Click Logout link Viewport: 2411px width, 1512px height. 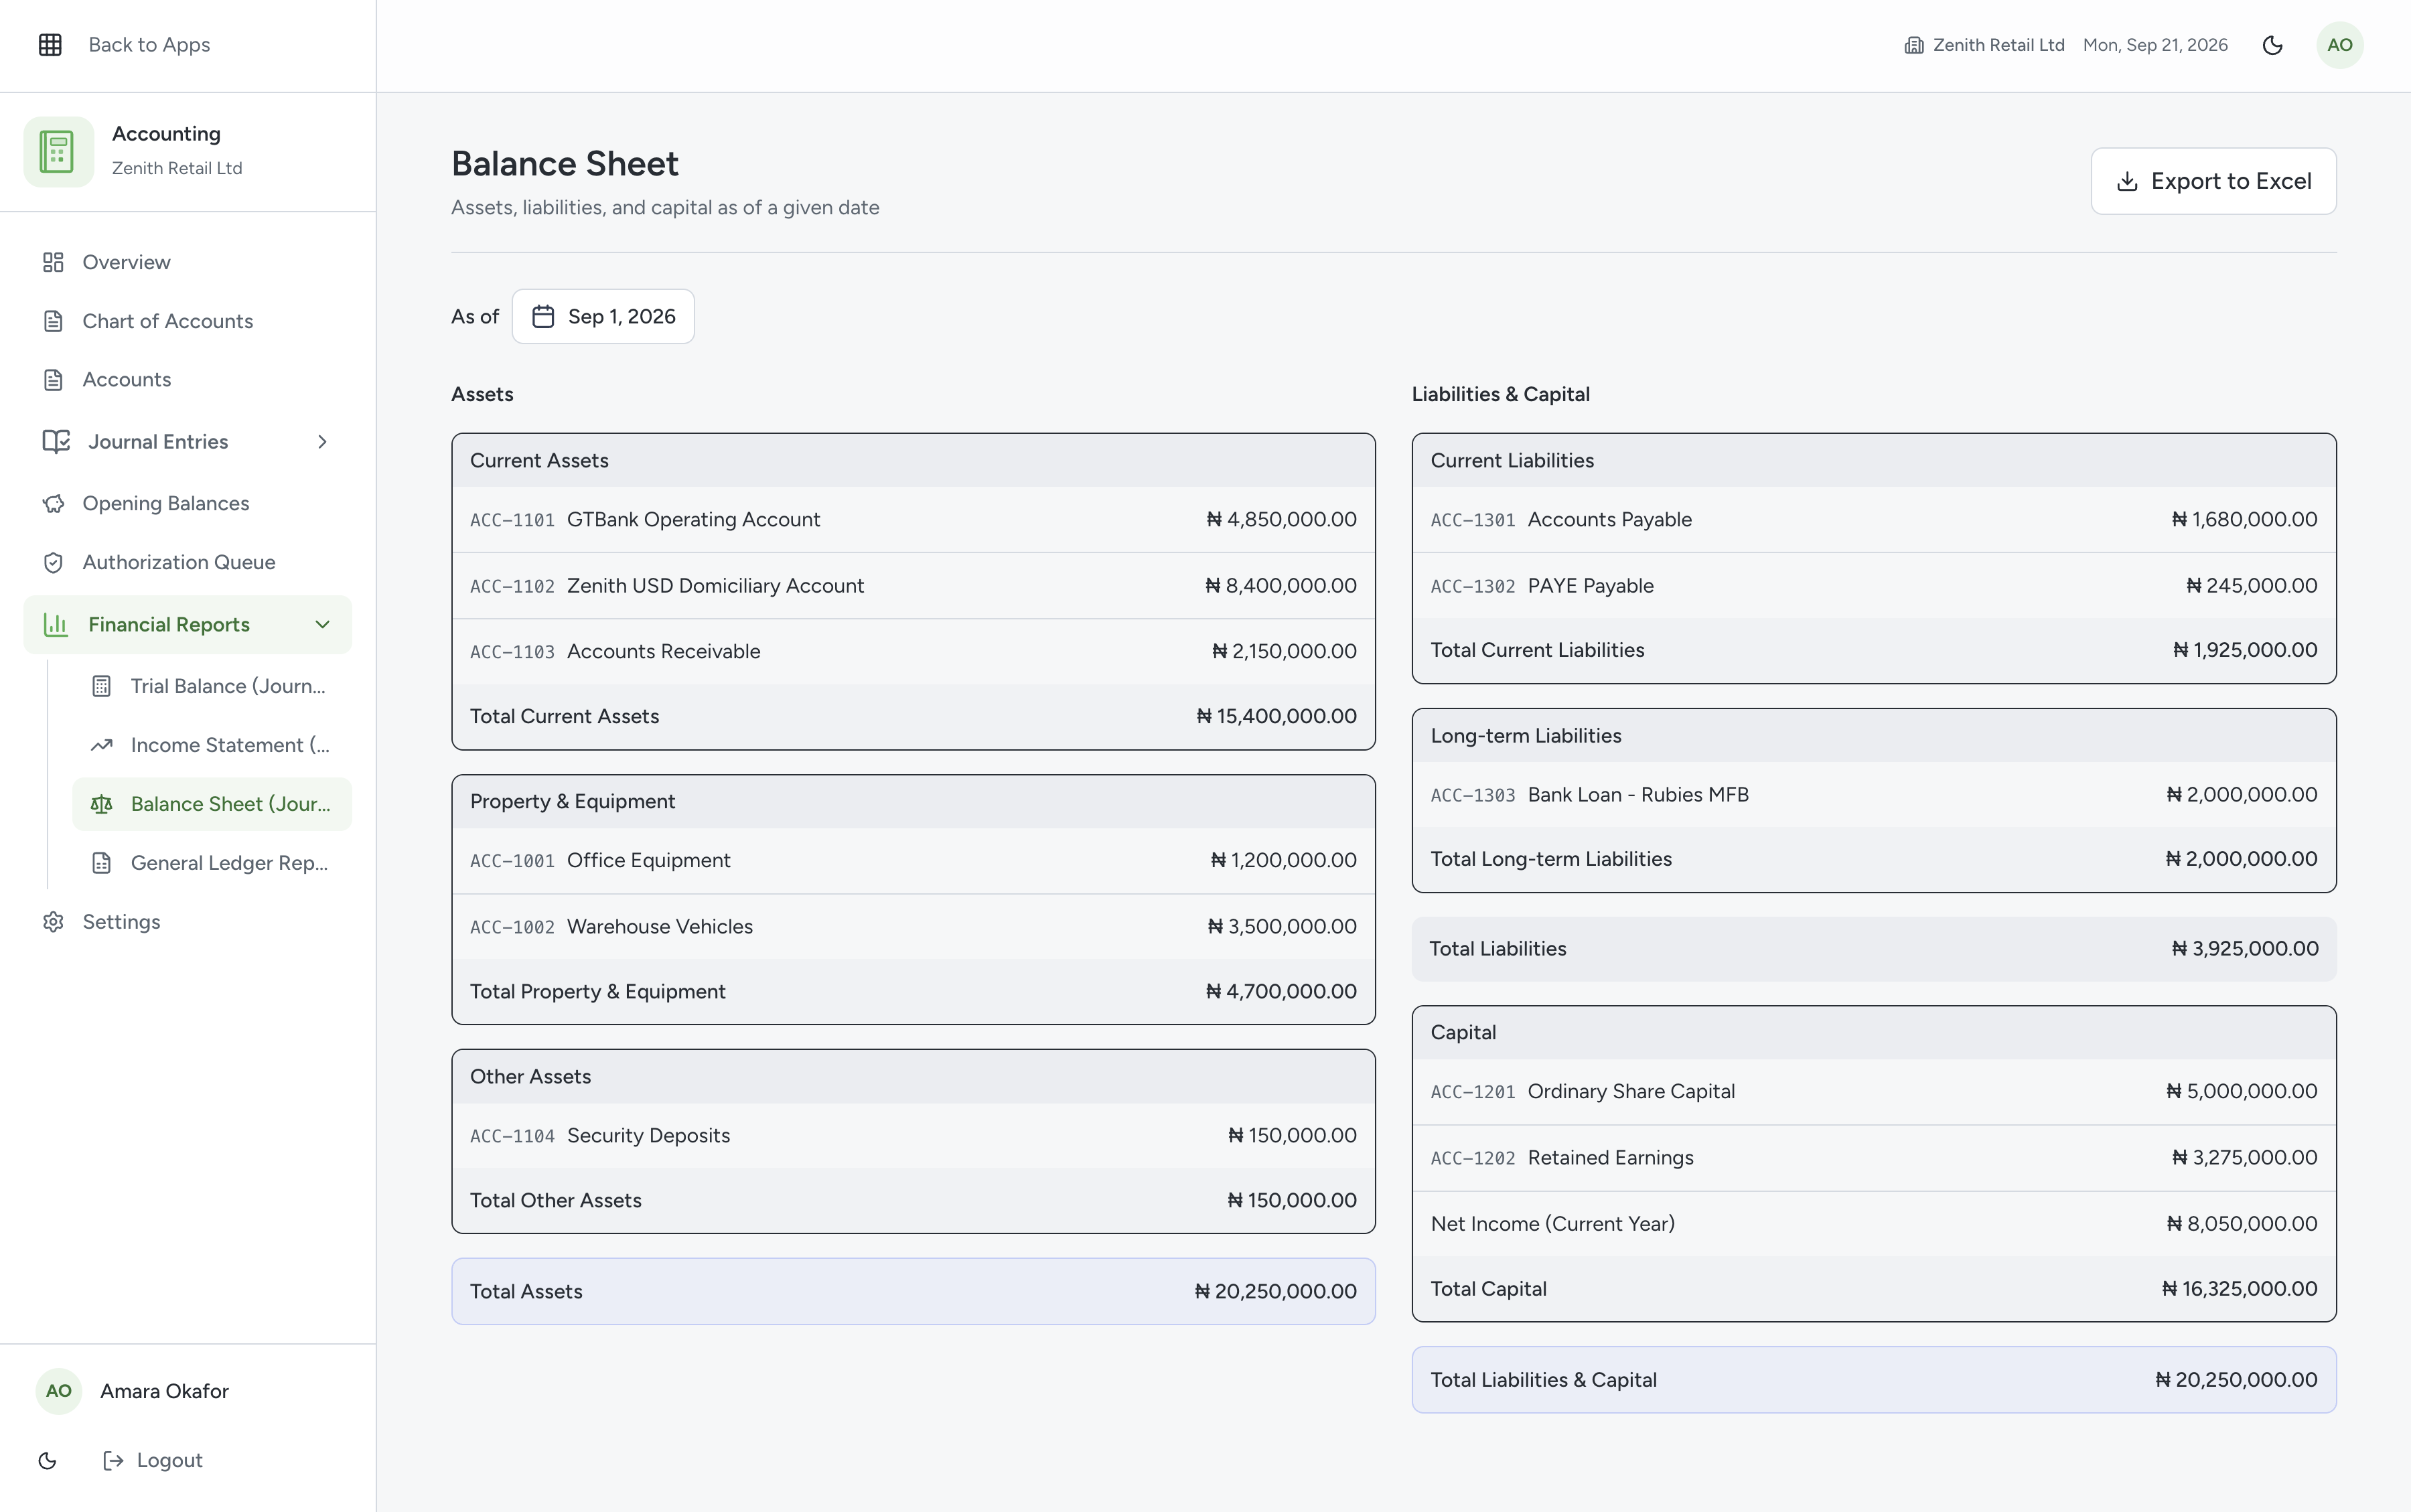point(153,1461)
